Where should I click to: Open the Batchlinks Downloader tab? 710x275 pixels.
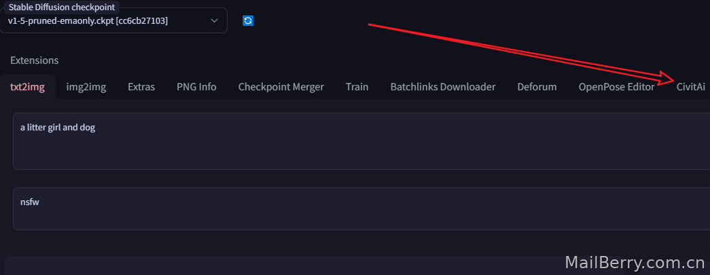443,87
